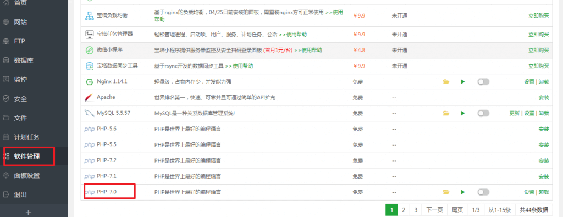Click 更新 link for MySQL 5.5.57

point(515,113)
